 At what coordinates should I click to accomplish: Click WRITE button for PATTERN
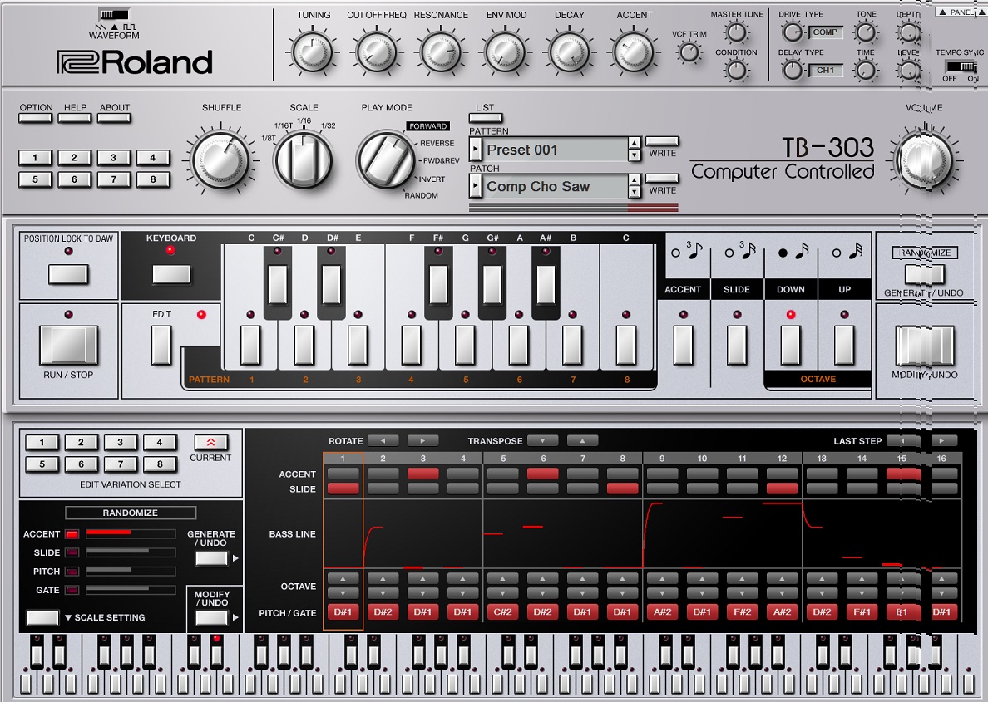(662, 141)
